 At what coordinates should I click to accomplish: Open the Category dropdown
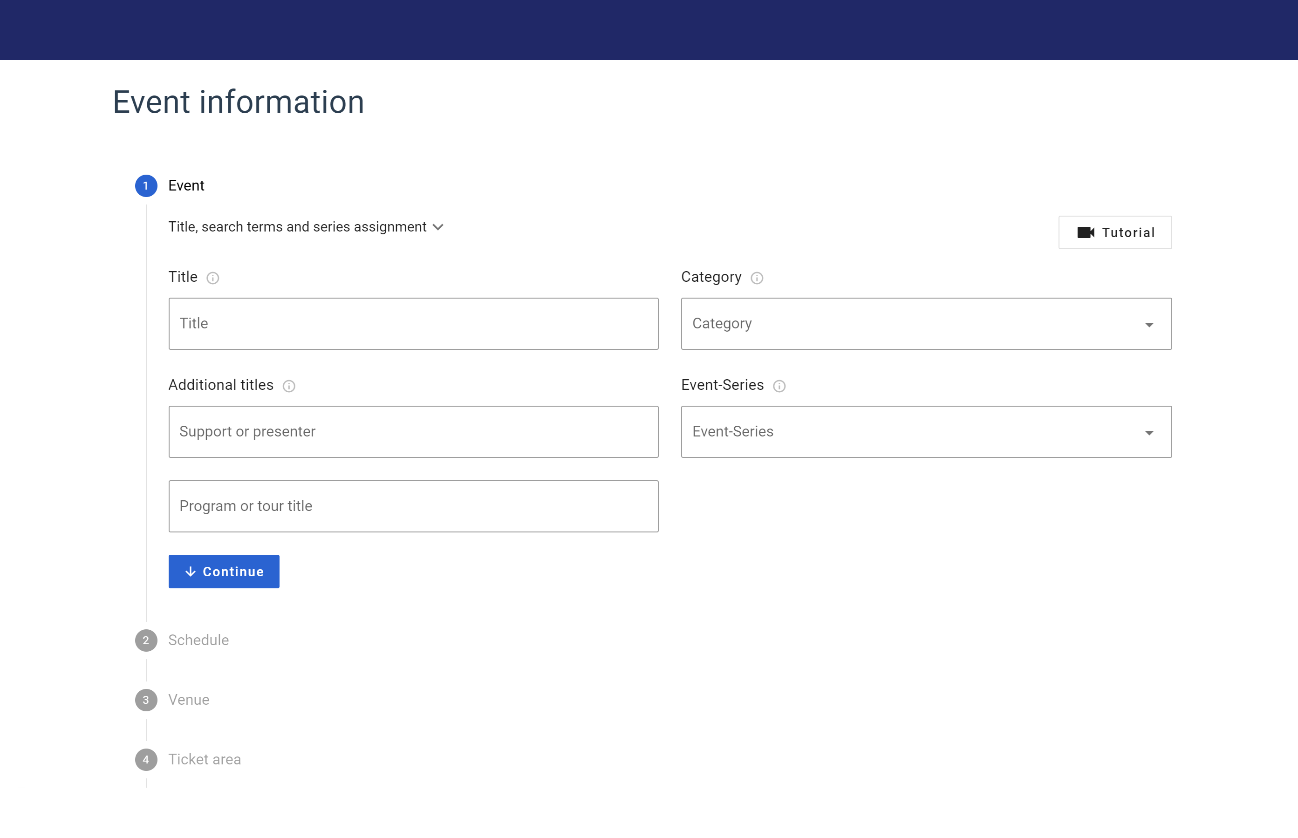coord(926,324)
